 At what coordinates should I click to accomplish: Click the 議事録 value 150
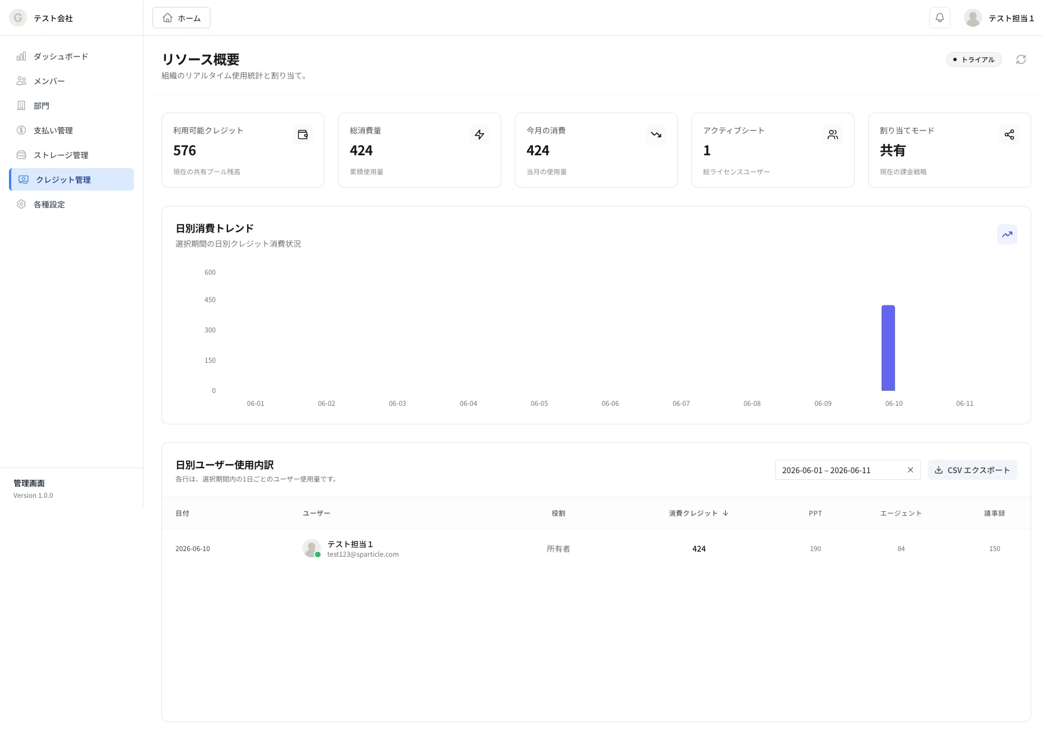[x=994, y=549]
